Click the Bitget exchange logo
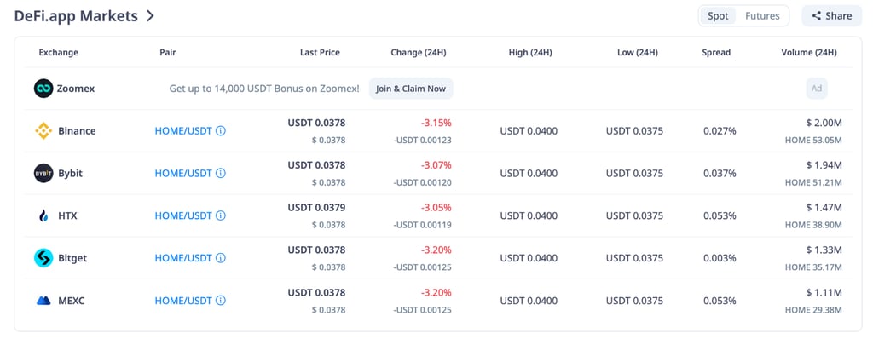The height and width of the screenshot is (339, 873). 43,258
